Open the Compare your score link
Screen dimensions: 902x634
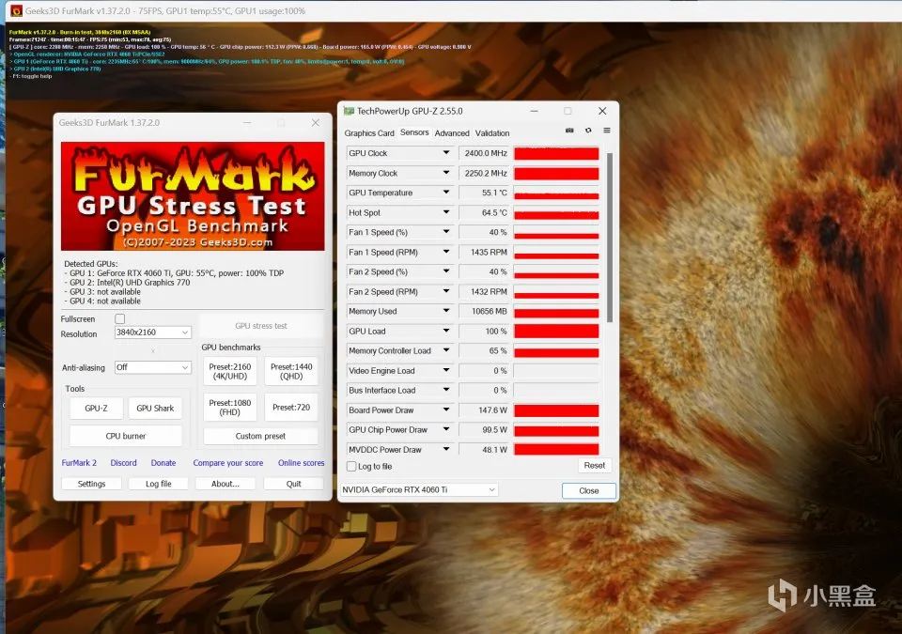[227, 463]
